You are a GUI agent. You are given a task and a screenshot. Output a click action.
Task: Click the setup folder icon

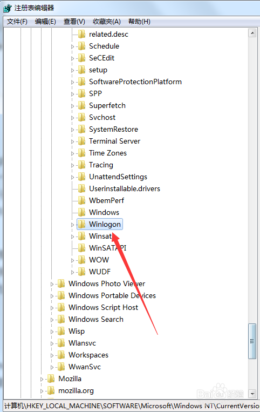coord(82,70)
